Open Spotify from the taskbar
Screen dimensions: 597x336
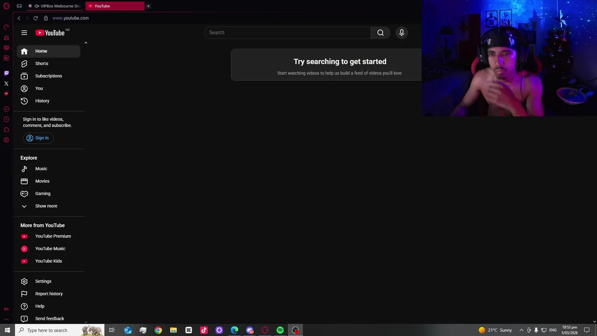[280, 330]
